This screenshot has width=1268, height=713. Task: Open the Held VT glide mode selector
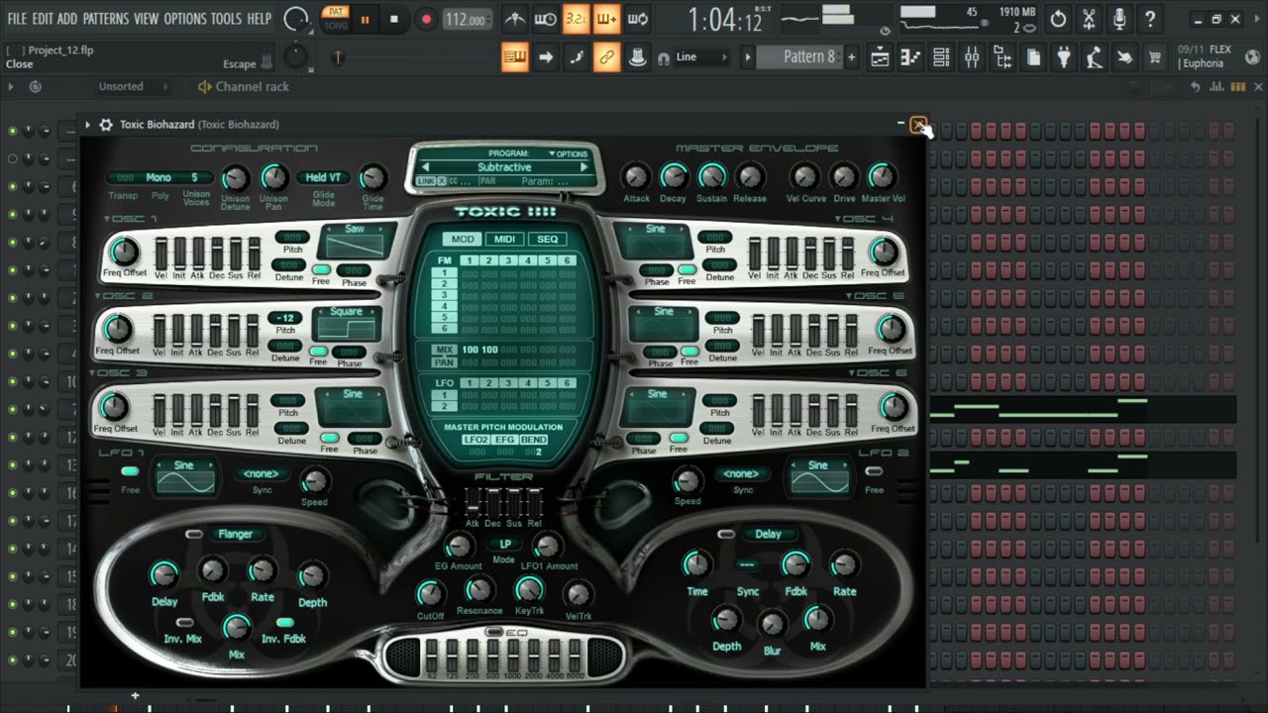(x=323, y=178)
